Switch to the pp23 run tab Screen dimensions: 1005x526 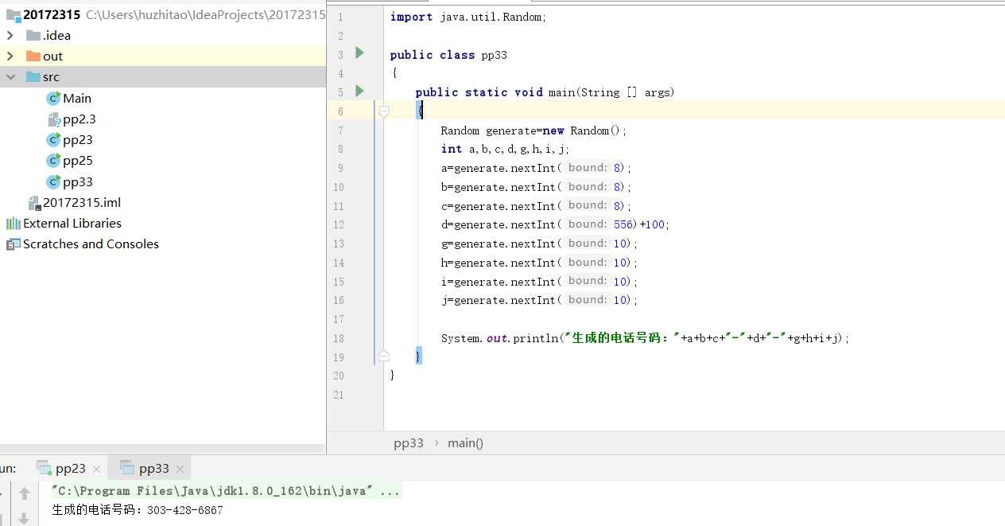[x=71, y=469]
